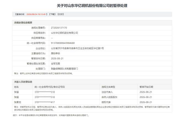Select supplier name 山东华亿钢机股份有限公司 value
Screen dimensions: 190x126
[65, 33]
